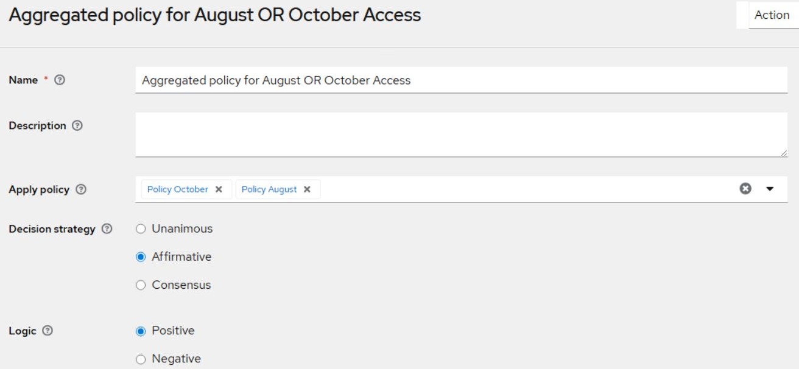
Task: Click the help icon beside Name
Action: 59,80
